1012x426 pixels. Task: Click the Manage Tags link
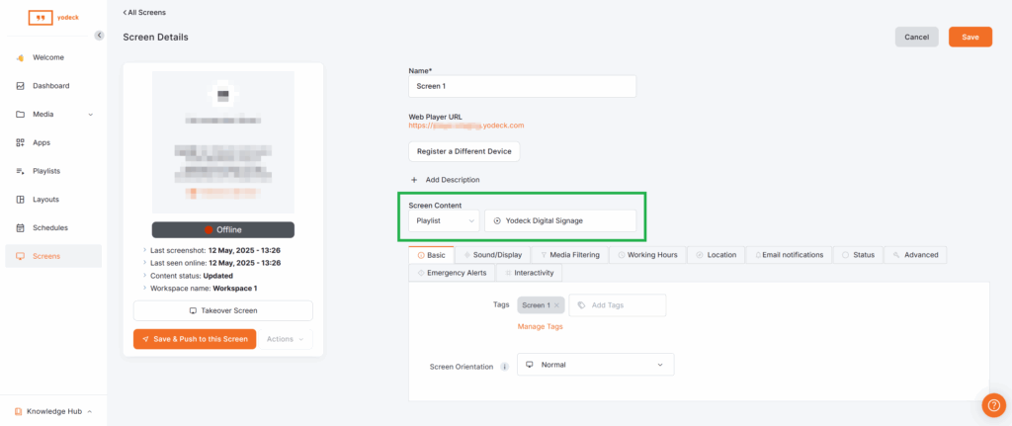tap(540, 326)
